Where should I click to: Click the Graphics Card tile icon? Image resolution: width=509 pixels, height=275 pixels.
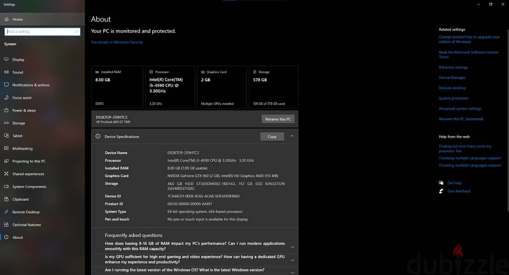click(x=202, y=72)
